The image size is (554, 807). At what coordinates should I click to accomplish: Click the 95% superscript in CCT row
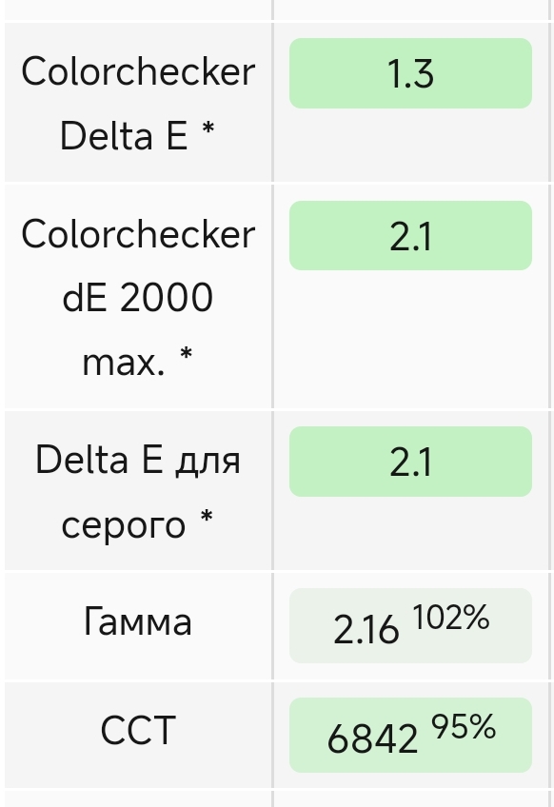point(464,727)
